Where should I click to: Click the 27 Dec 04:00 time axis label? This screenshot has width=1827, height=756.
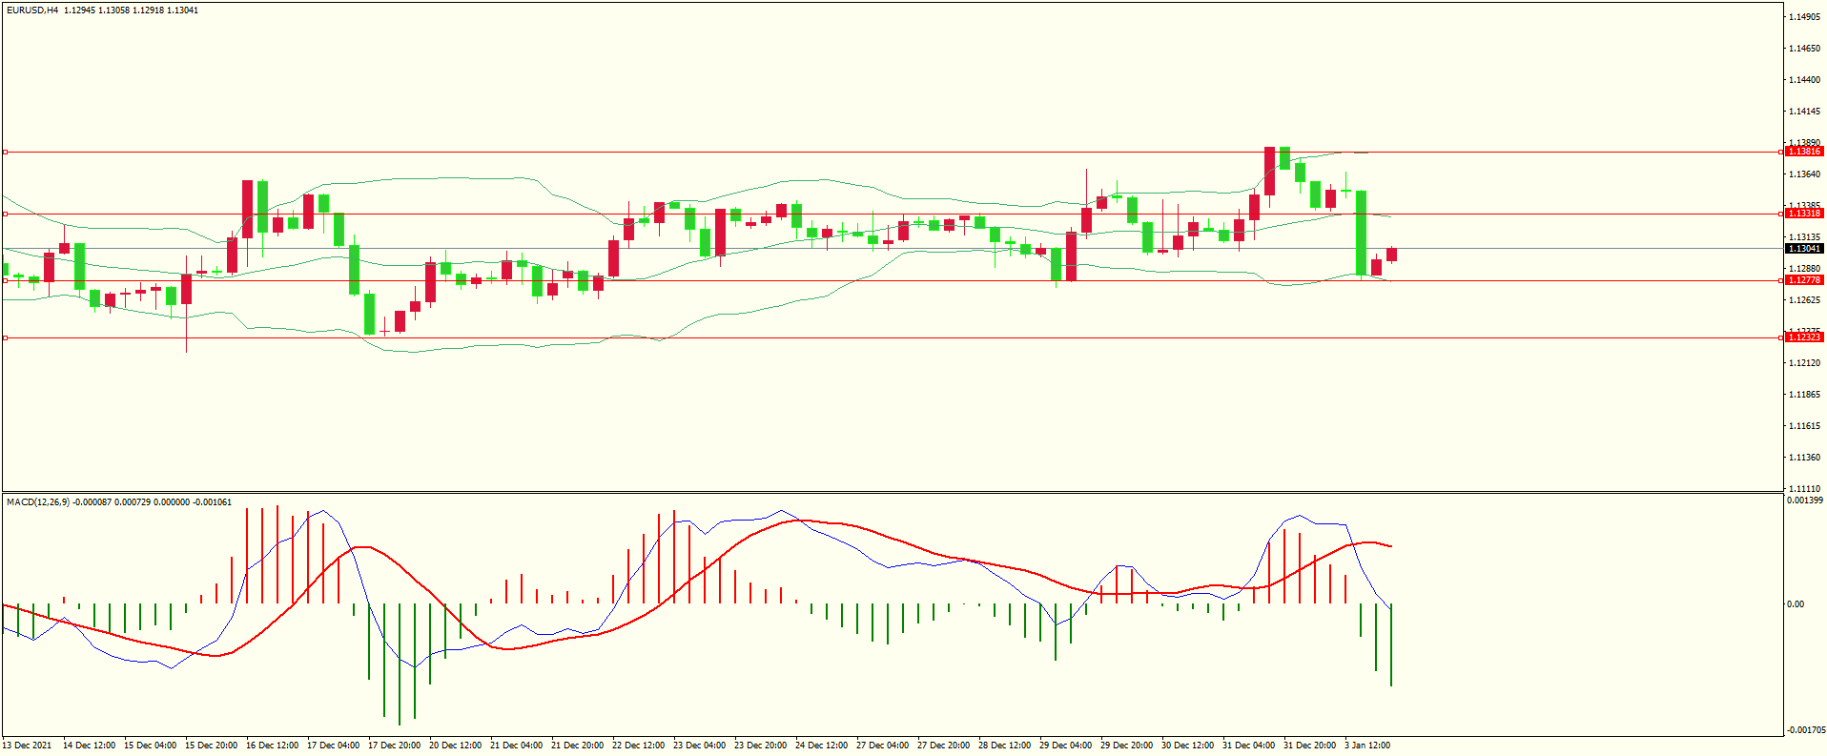(882, 746)
